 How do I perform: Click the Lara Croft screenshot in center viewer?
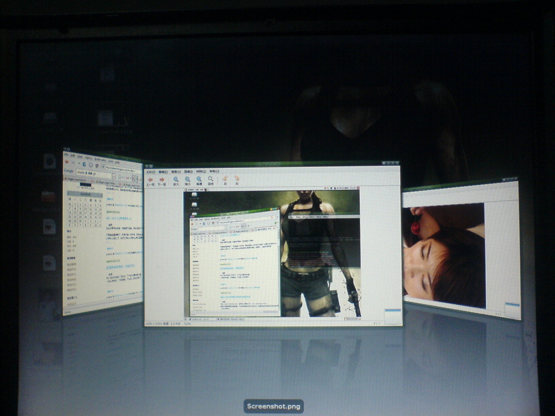[272, 253]
